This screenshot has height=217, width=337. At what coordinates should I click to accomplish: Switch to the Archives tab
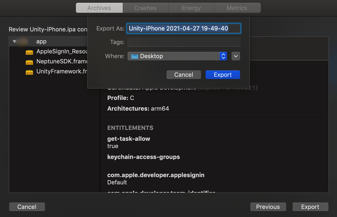99,8
